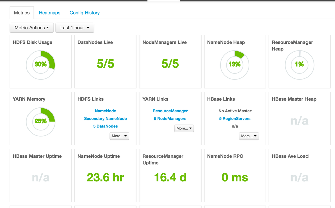
Task: Click the NodeManagers Live widget title
Action: (165, 42)
